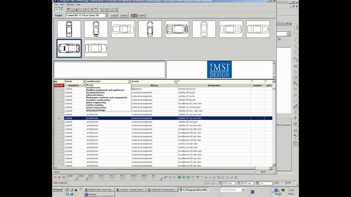Click the red X icon in bottom toolbar
Viewport: 351px width, 197px height.
(59, 177)
